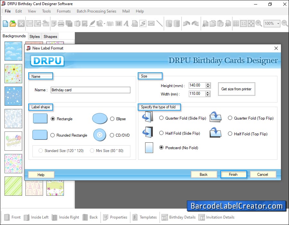This screenshot has width=289, height=225.
Task: Click the undo arrow icon
Action: (187, 23)
